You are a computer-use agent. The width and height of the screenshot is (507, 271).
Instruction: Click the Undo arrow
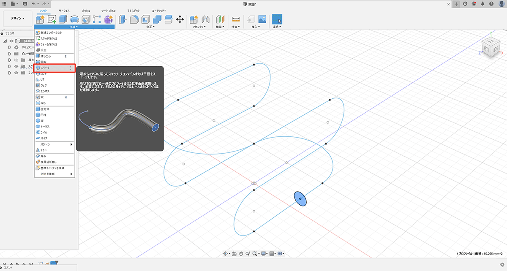34,3
